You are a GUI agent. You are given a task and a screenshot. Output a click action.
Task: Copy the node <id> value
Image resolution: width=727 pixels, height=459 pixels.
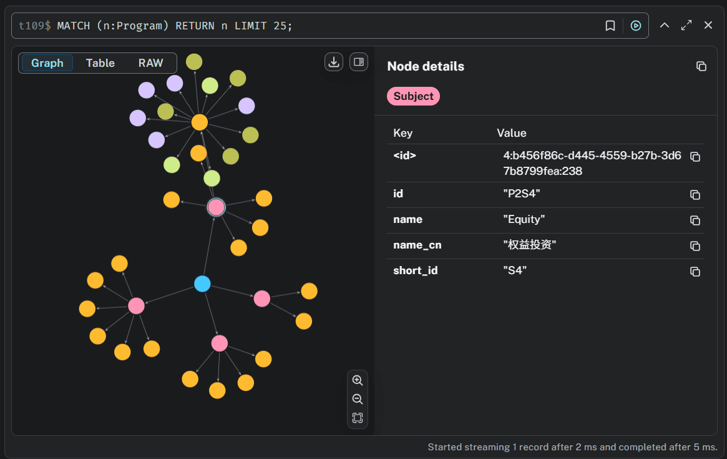tap(695, 157)
